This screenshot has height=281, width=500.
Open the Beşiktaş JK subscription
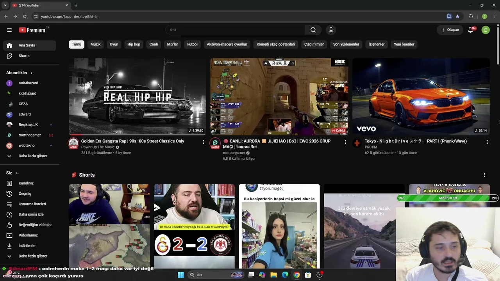click(x=30, y=124)
